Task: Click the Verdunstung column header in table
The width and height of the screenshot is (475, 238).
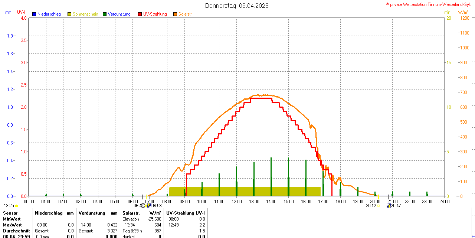Action: coord(92,213)
